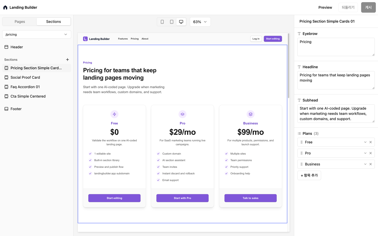Select the Faq Accordion 01 section
Viewport: 378px width, 236px height.
click(x=37, y=87)
